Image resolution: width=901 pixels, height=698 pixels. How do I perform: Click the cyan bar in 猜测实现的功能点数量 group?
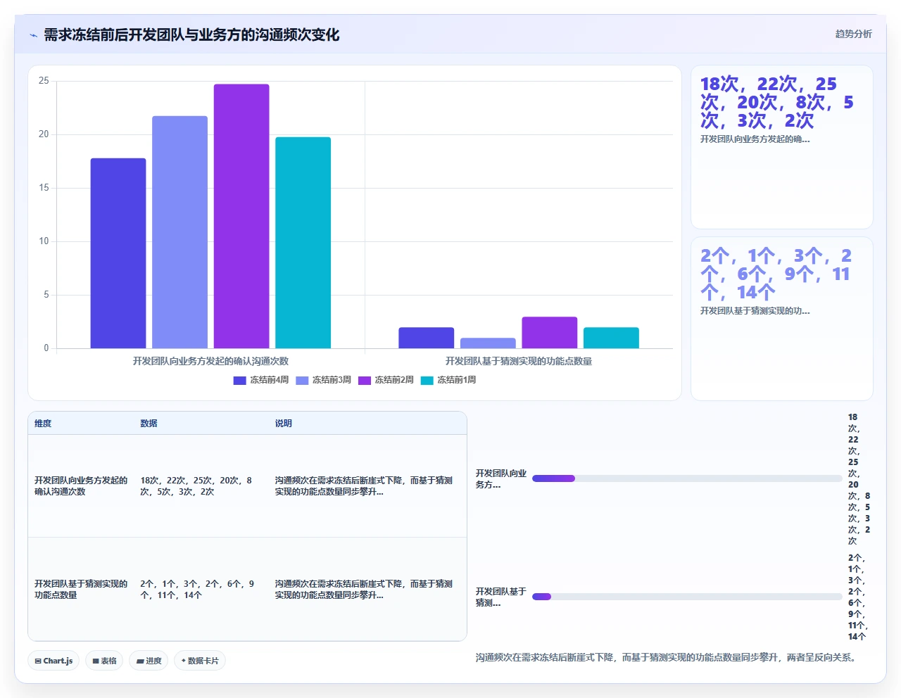[611, 338]
